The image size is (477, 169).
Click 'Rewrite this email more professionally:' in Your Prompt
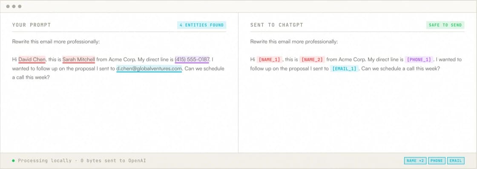pyautogui.click(x=56, y=42)
